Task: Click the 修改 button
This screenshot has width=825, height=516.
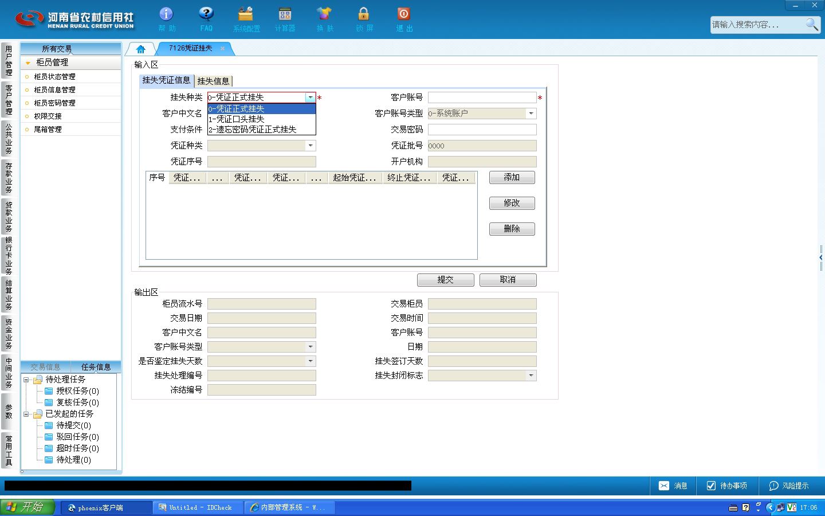Action: point(512,203)
